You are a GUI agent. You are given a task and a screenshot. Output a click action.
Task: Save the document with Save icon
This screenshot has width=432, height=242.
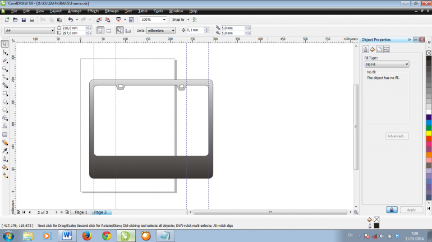pos(24,20)
